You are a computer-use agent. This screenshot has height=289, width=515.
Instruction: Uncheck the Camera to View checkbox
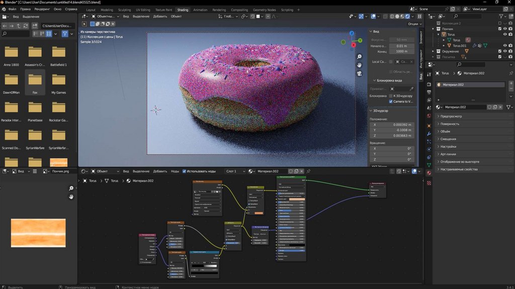tap(391, 101)
